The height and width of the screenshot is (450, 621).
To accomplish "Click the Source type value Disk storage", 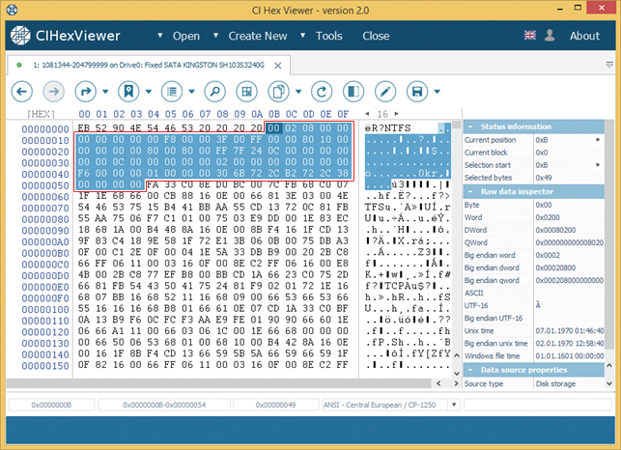I will click(x=555, y=383).
